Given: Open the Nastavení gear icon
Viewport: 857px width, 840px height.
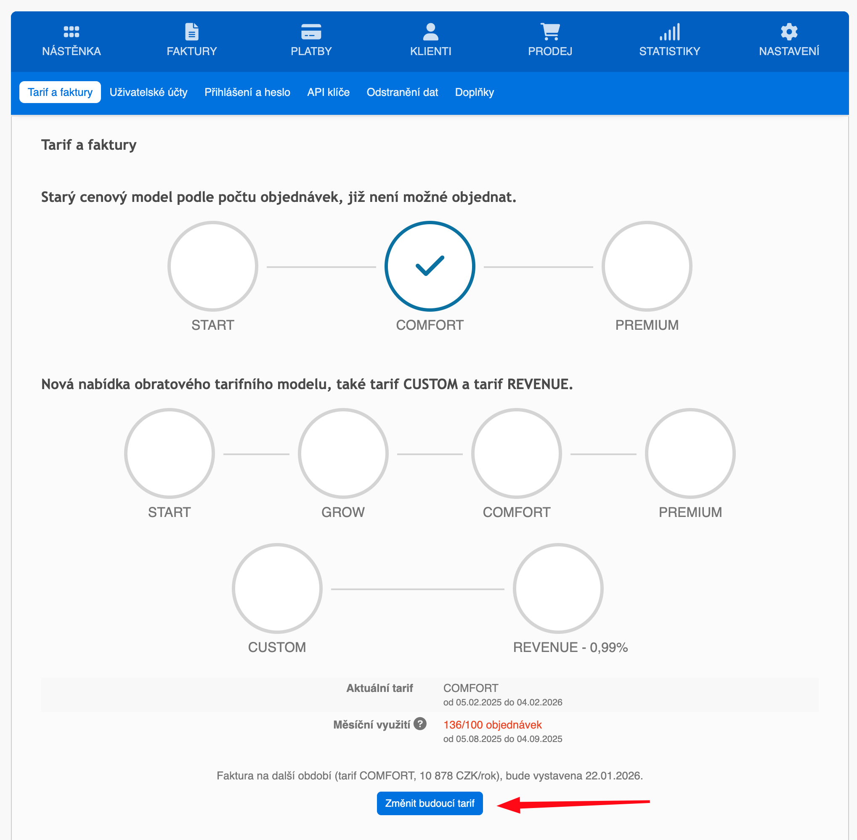Looking at the screenshot, I should coord(788,32).
